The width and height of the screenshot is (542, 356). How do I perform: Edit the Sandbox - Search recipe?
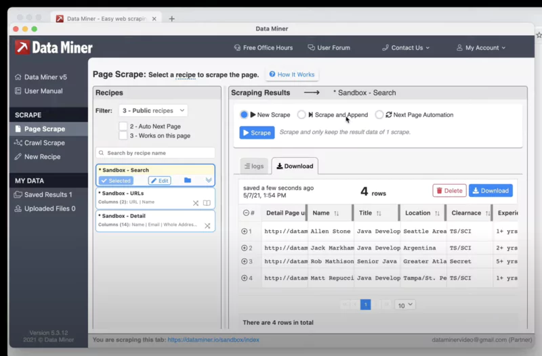tap(159, 180)
